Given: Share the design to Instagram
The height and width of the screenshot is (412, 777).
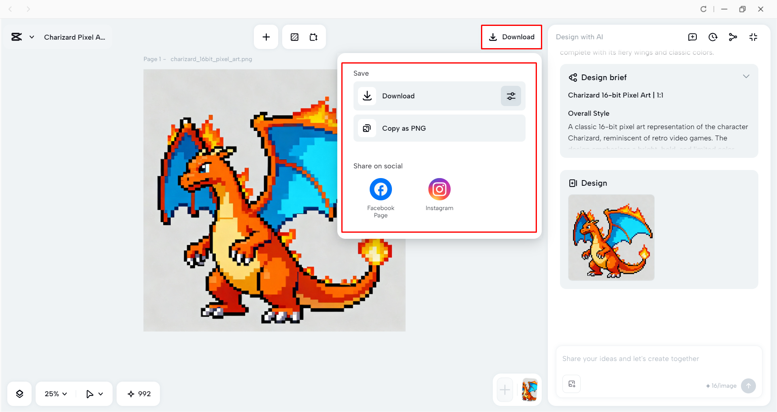Looking at the screenshot, I should point(439,189).
